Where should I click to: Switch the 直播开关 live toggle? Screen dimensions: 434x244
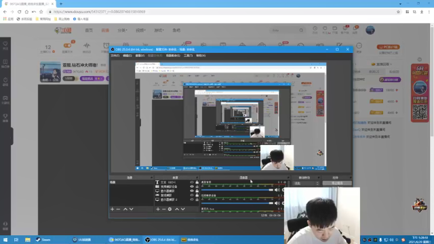coord(67,45)
